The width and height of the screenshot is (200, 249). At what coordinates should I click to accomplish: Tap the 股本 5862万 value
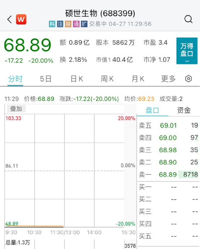point(115,43)
